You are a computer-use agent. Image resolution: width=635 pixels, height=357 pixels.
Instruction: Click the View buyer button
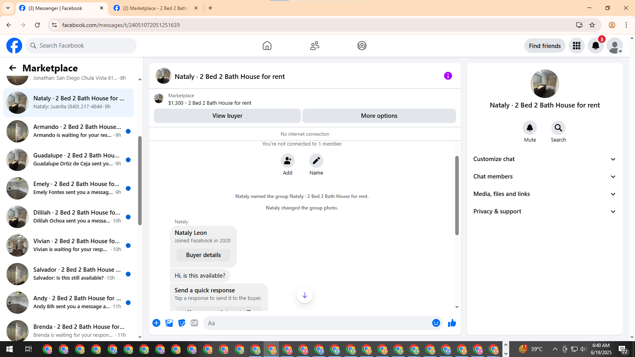pos(227,116)
